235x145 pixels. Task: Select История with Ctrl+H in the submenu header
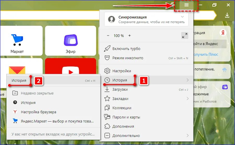click(54, 81)
